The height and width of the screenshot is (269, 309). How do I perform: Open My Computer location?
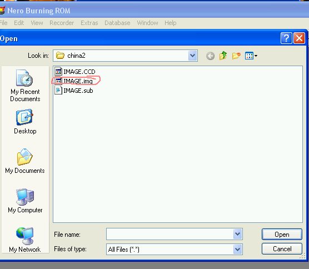click(x=25, y=201)
